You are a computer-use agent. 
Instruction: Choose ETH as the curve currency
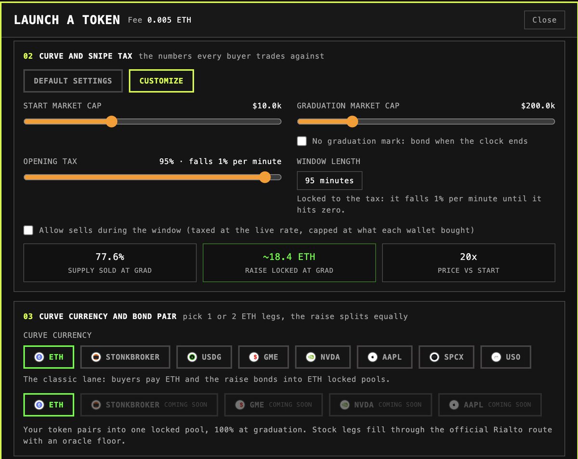[49, 357]
